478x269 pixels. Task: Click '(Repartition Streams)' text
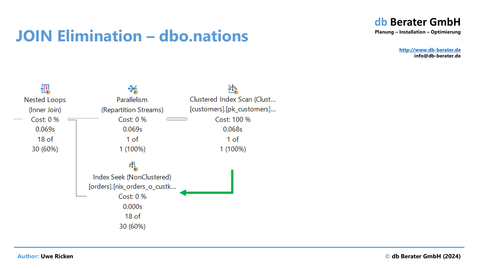coord(132,110)
